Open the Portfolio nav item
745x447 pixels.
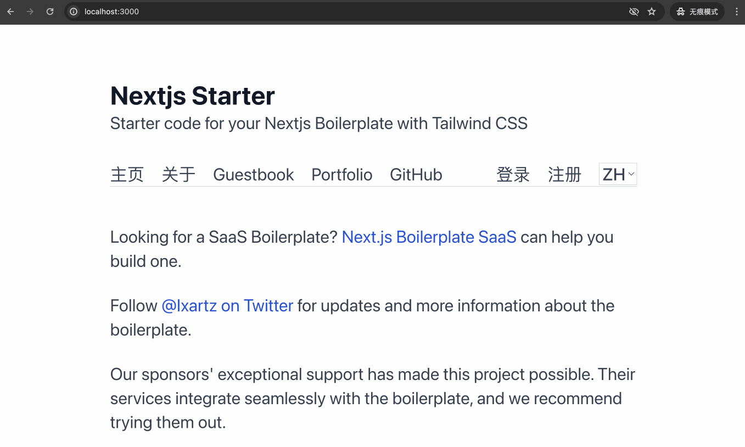click(342, 175)
